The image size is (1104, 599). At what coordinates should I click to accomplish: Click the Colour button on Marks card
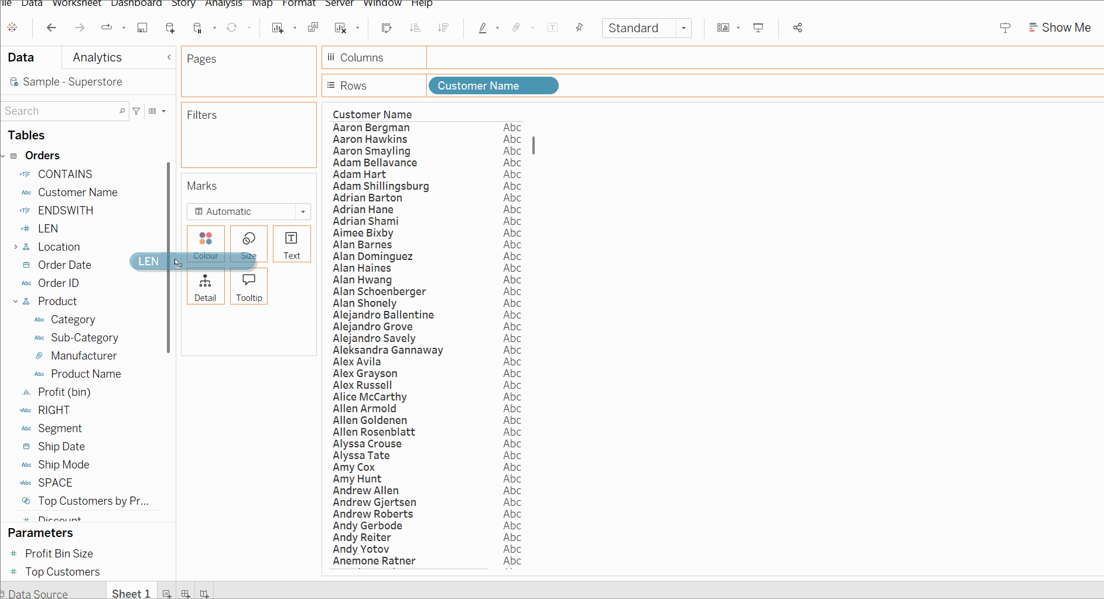tap(206, 244)
